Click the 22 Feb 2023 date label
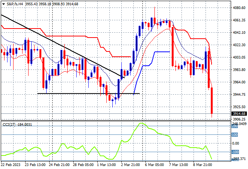The width and height of the screenshot is (248, 169). pyautogui.click(x=11, y=165)
